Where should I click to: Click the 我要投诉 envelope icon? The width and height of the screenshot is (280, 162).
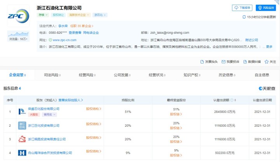point(223,62)
